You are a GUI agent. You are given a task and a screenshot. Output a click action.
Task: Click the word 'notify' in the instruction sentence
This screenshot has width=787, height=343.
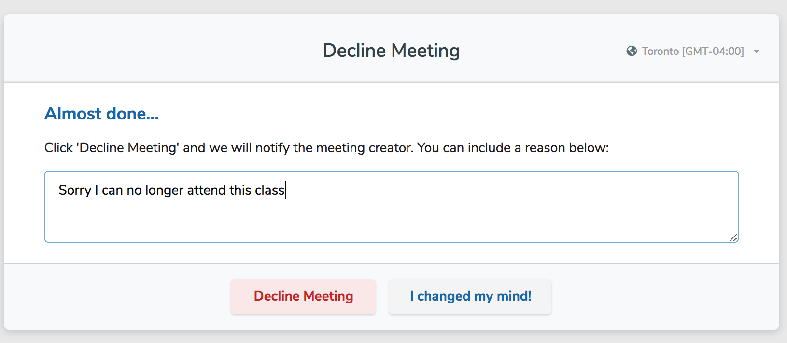click(x=272, y=148)
